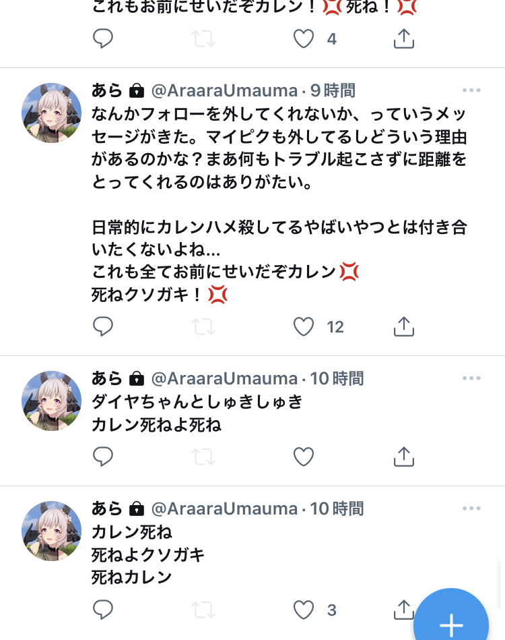Viewport: 505px width, 640px height.
Task: Click the timeline scrollbar at right edge
Action: click(499, 585)
